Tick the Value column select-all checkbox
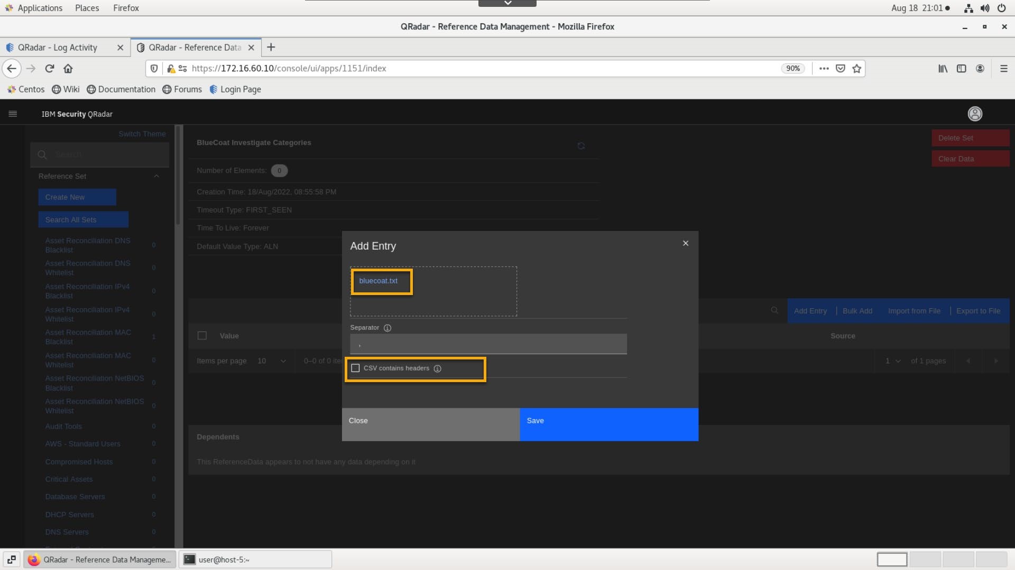This screenshot has height=570, width=1015. tap(202, 336)
